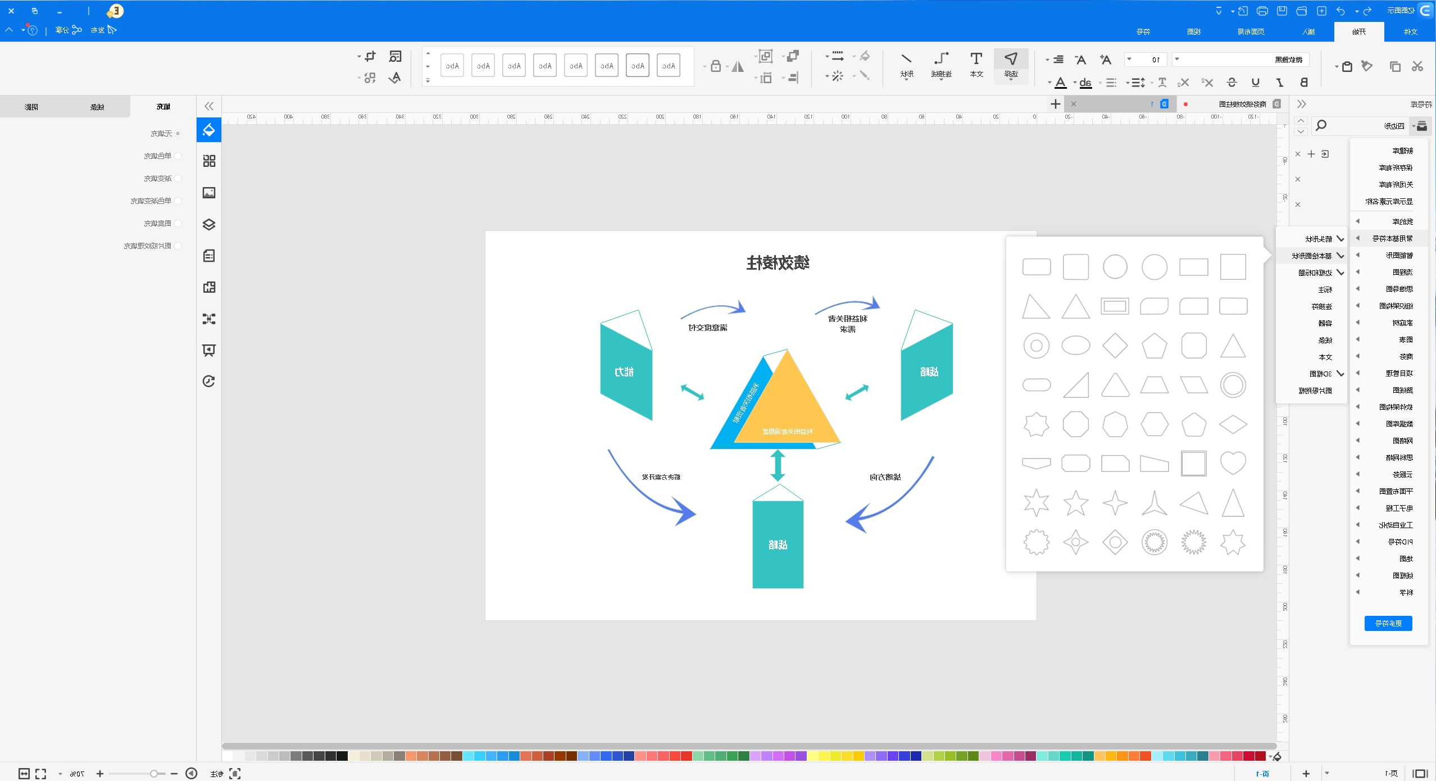This screenshot has height=781, width=1436.
Task: Add a new document tab with plus
Action: (1055, 104)
